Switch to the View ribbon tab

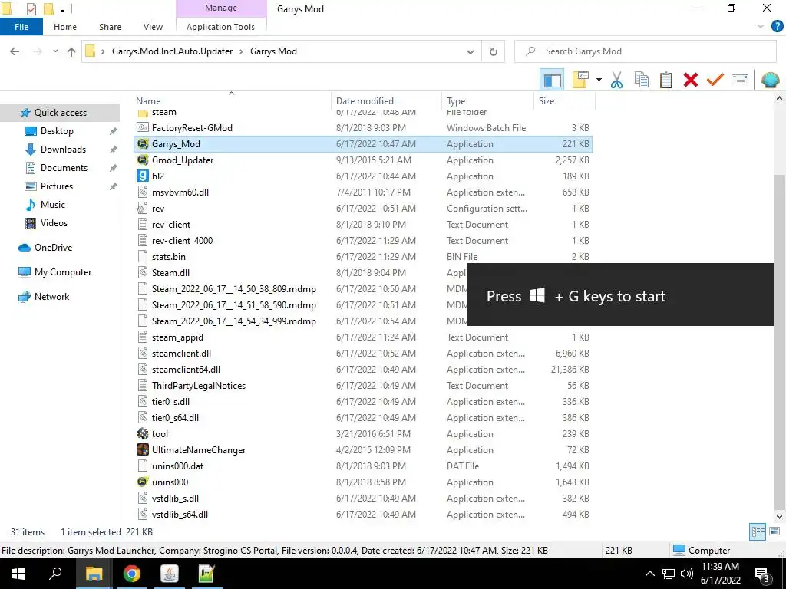coord(153,27)
